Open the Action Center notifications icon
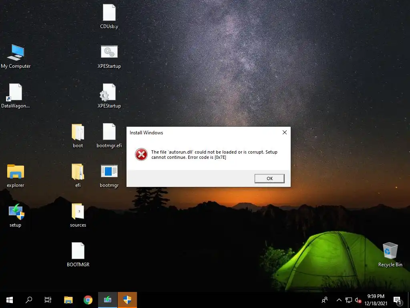The image size is (410, 308). click(x=398, y=300)
